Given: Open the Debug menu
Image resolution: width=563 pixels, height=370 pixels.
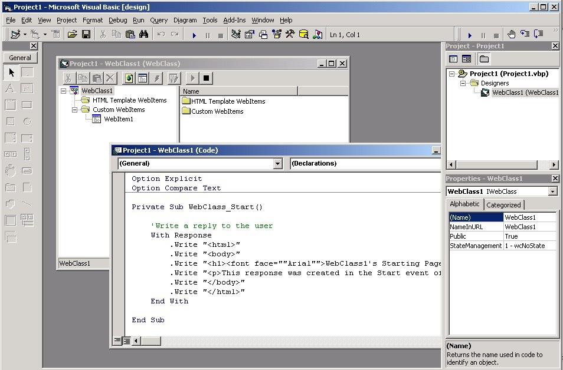Looking at the screenshot, I should click(x=117, y=20).
